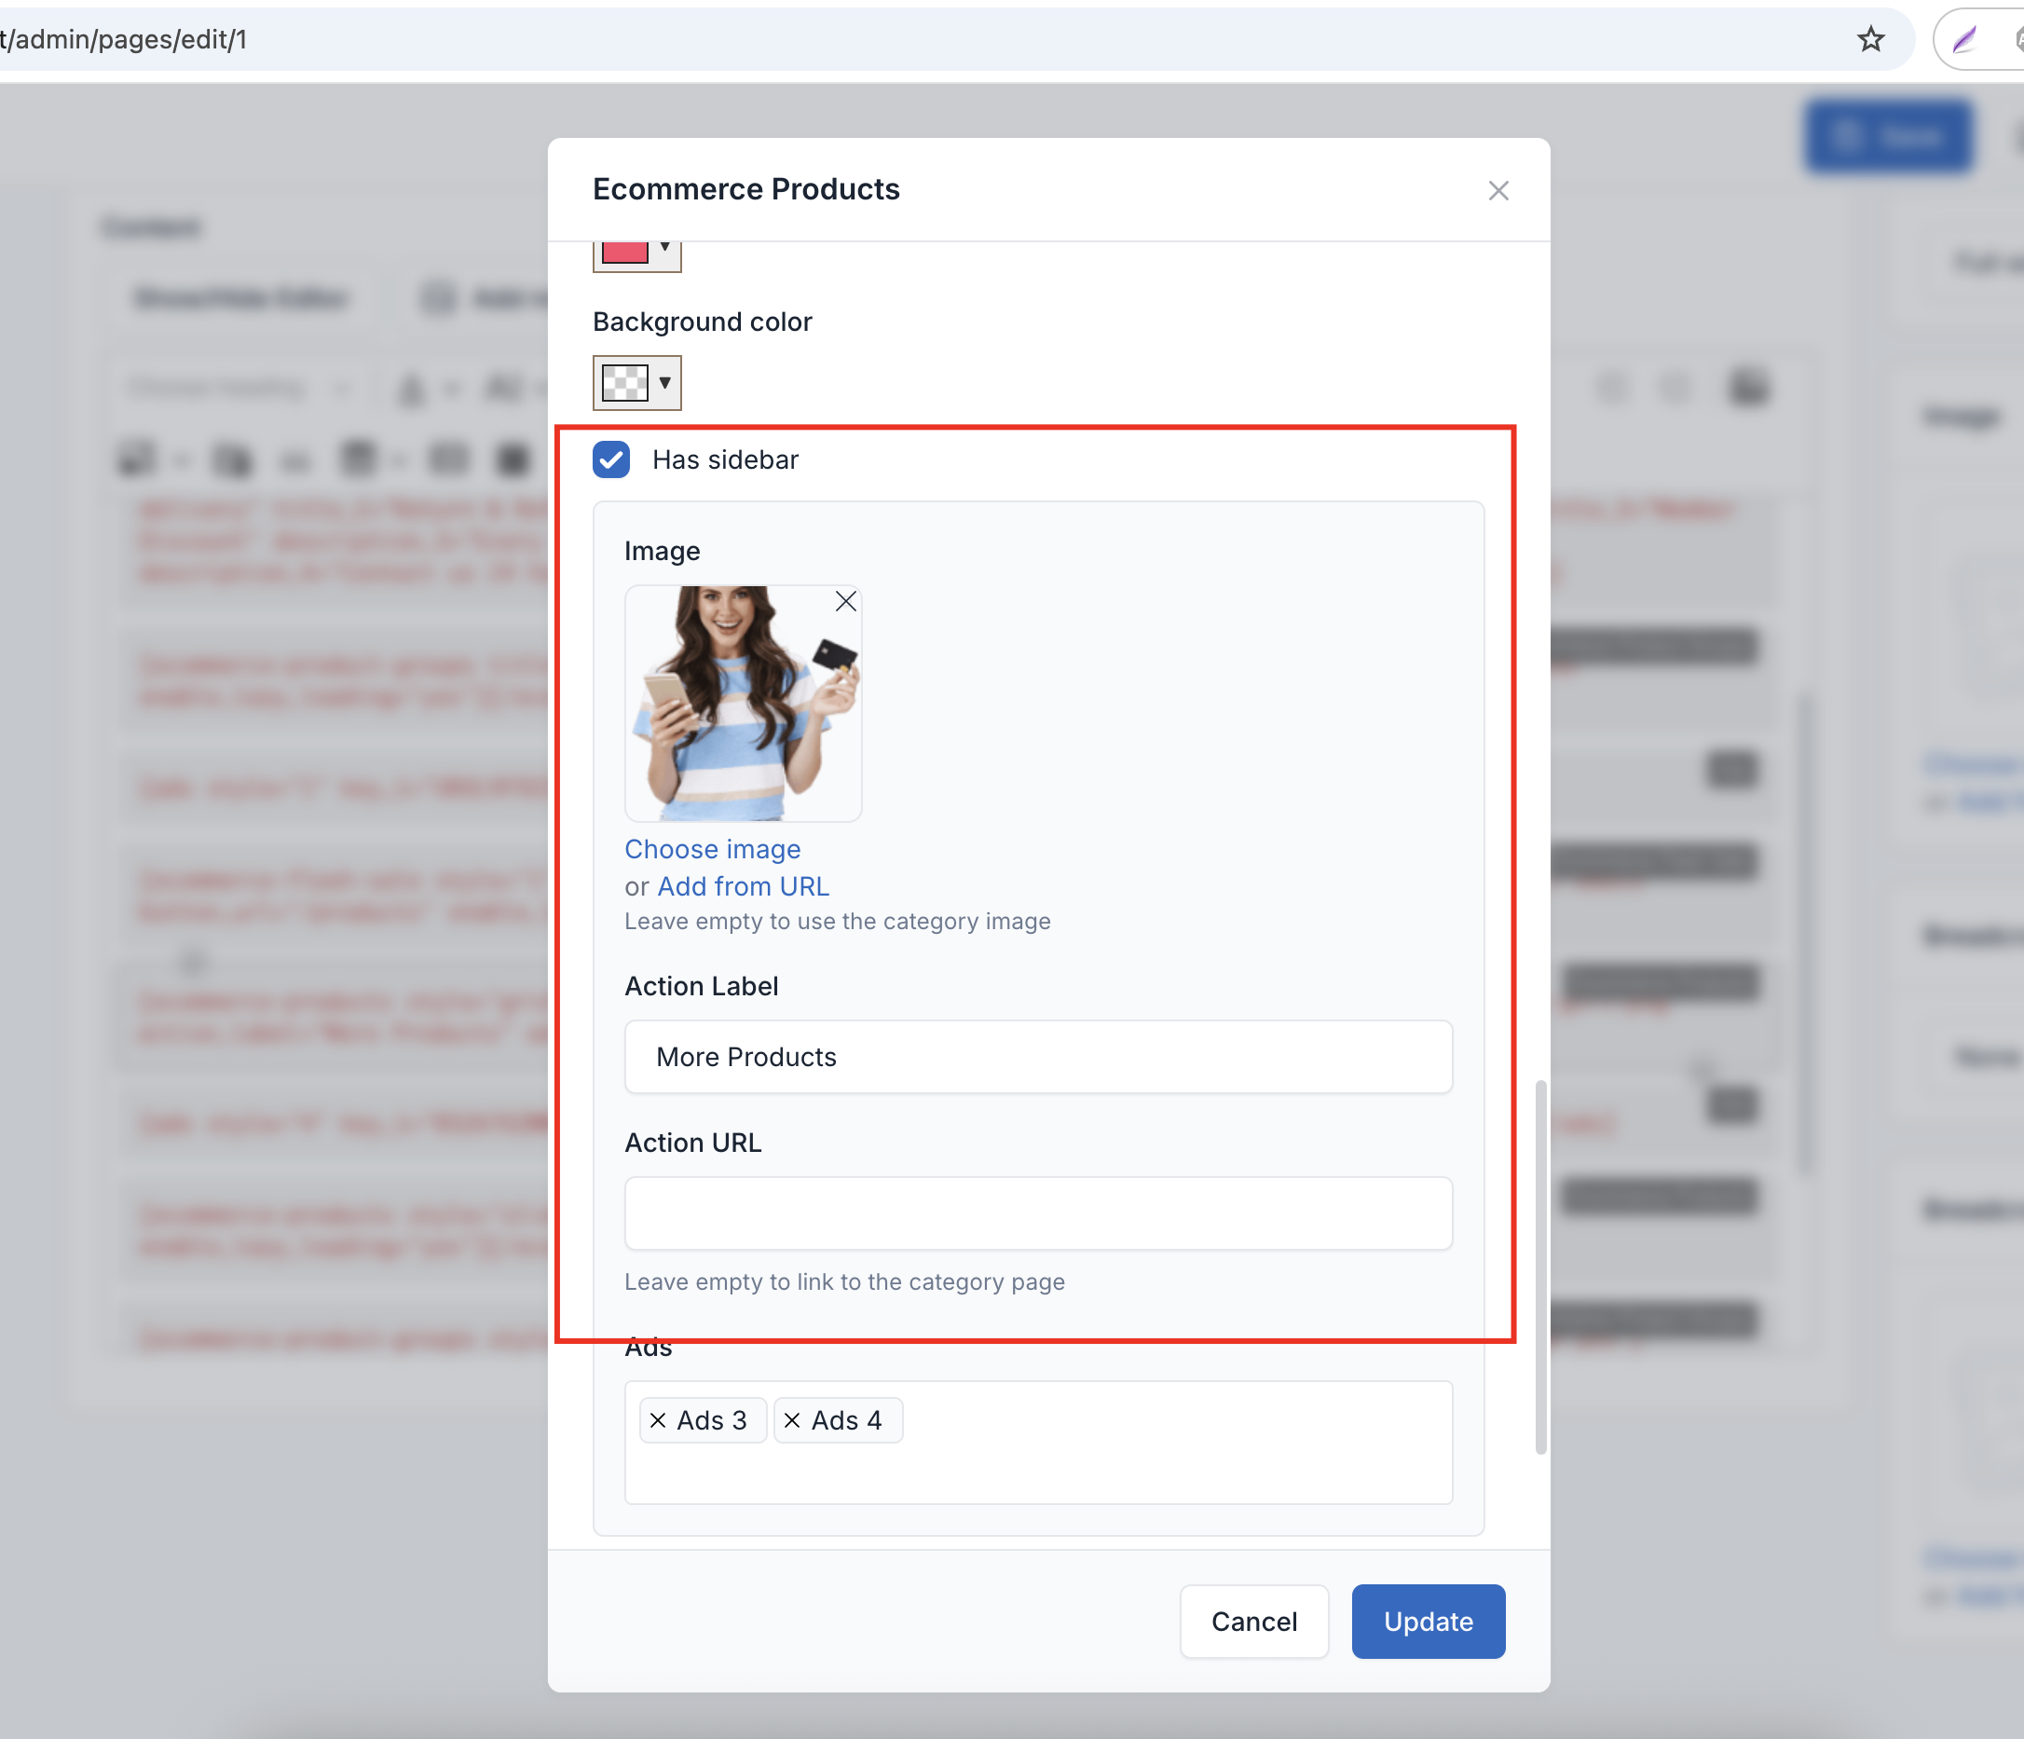Click the red color swatch

tap(625, 251)
